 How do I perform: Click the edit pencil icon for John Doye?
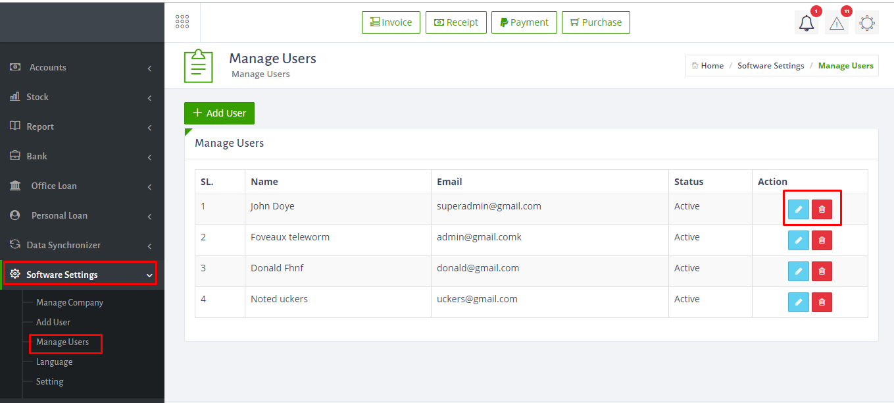(798, 209)
